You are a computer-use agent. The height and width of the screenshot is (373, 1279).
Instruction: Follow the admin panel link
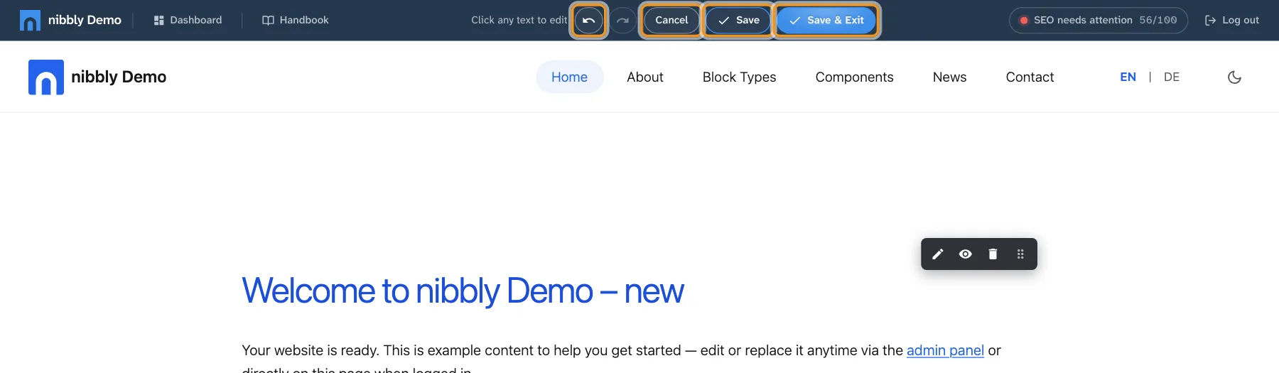[x=945, y=350]
